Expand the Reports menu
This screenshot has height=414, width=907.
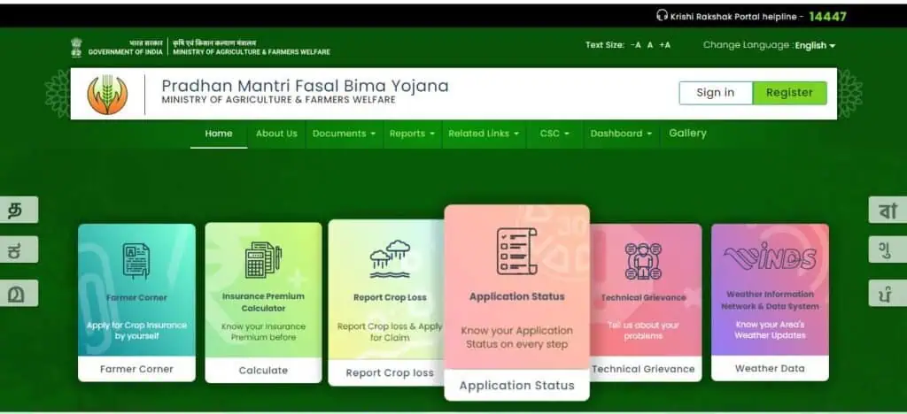click(x=412, y=134)
